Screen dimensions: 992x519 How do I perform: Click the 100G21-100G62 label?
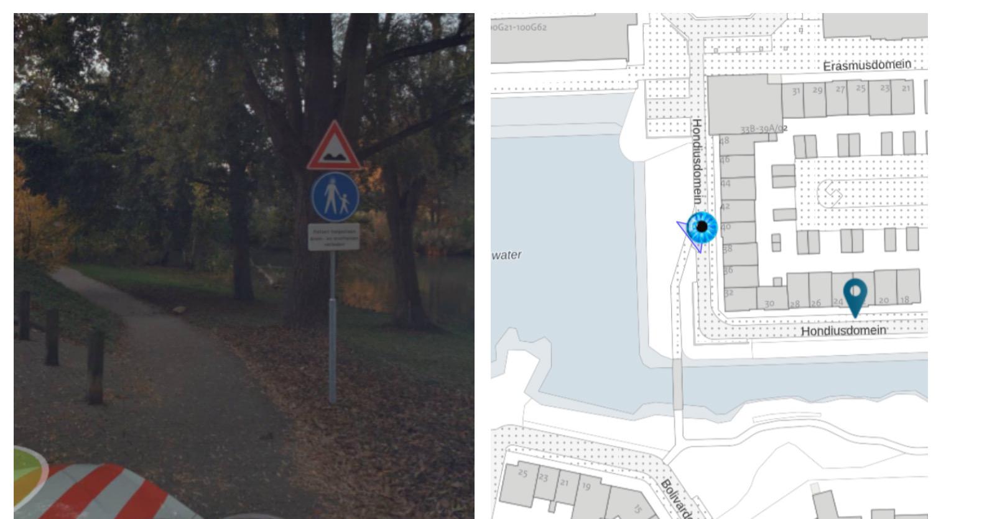(x=519, y=27)
